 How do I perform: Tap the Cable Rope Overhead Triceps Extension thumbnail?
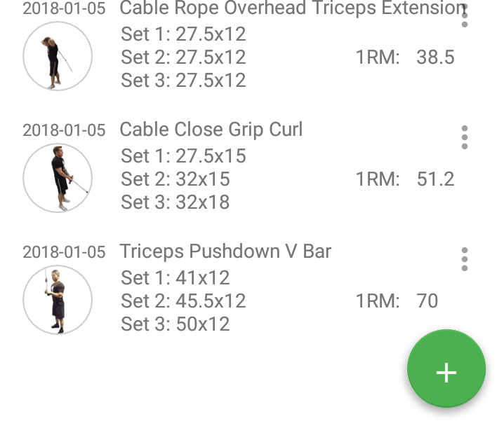58,57
